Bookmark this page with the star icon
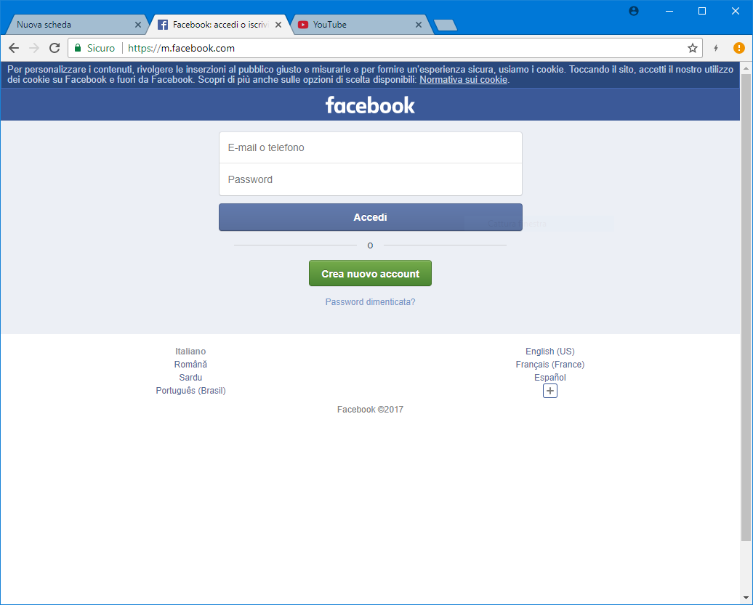753x605 pixels. pyautogui.click(x=692, y=48)
